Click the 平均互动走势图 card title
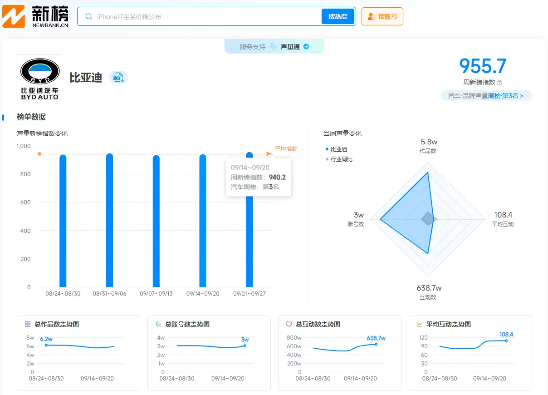This screenshot has height=395, width=548. [x=449, y=324]
